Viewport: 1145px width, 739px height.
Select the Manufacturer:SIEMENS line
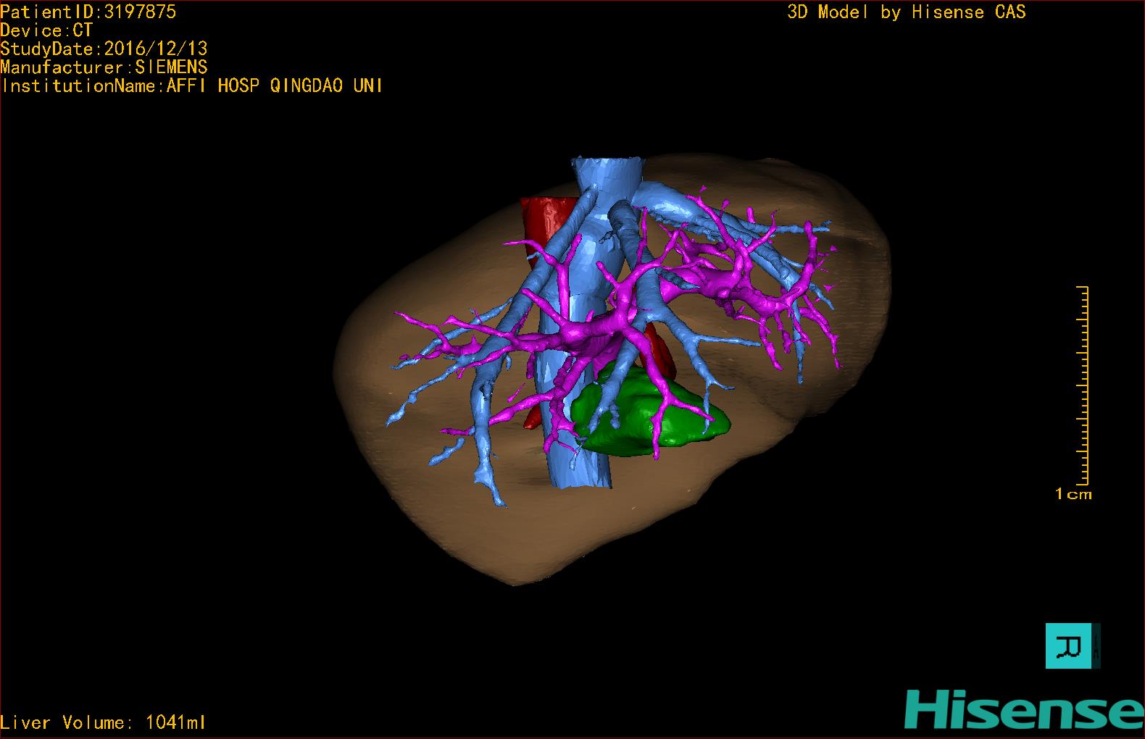[x=104, y=67]
